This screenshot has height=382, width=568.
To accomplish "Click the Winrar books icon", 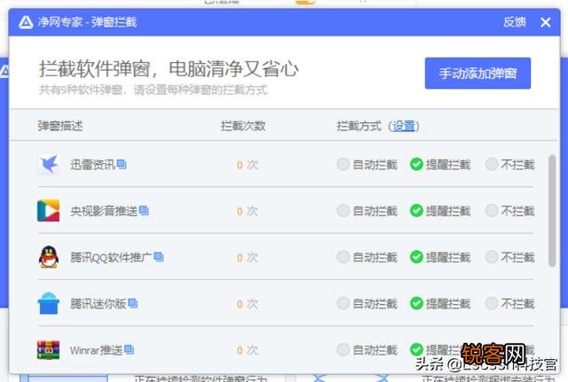I will [49, 350].
